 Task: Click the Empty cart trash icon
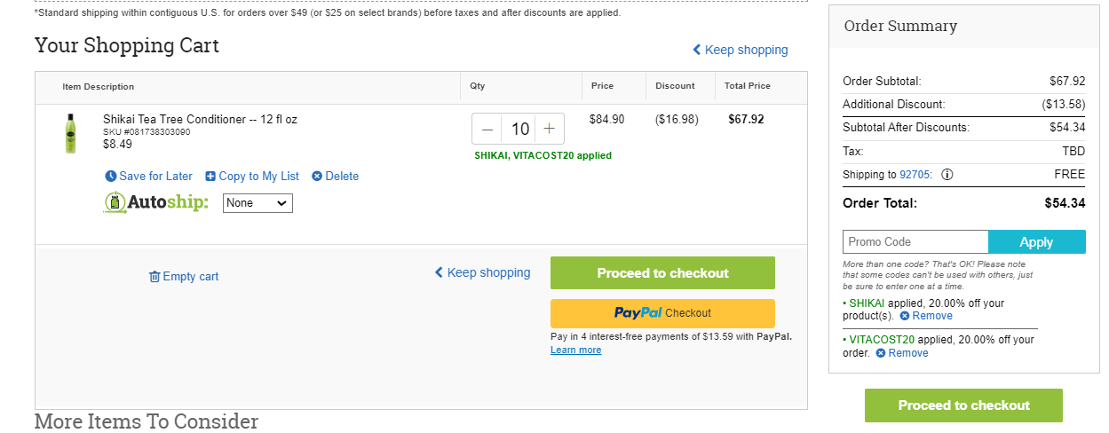click(x=154, y=277)
